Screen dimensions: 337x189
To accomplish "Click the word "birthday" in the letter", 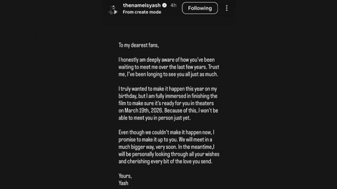I will 128,96.
